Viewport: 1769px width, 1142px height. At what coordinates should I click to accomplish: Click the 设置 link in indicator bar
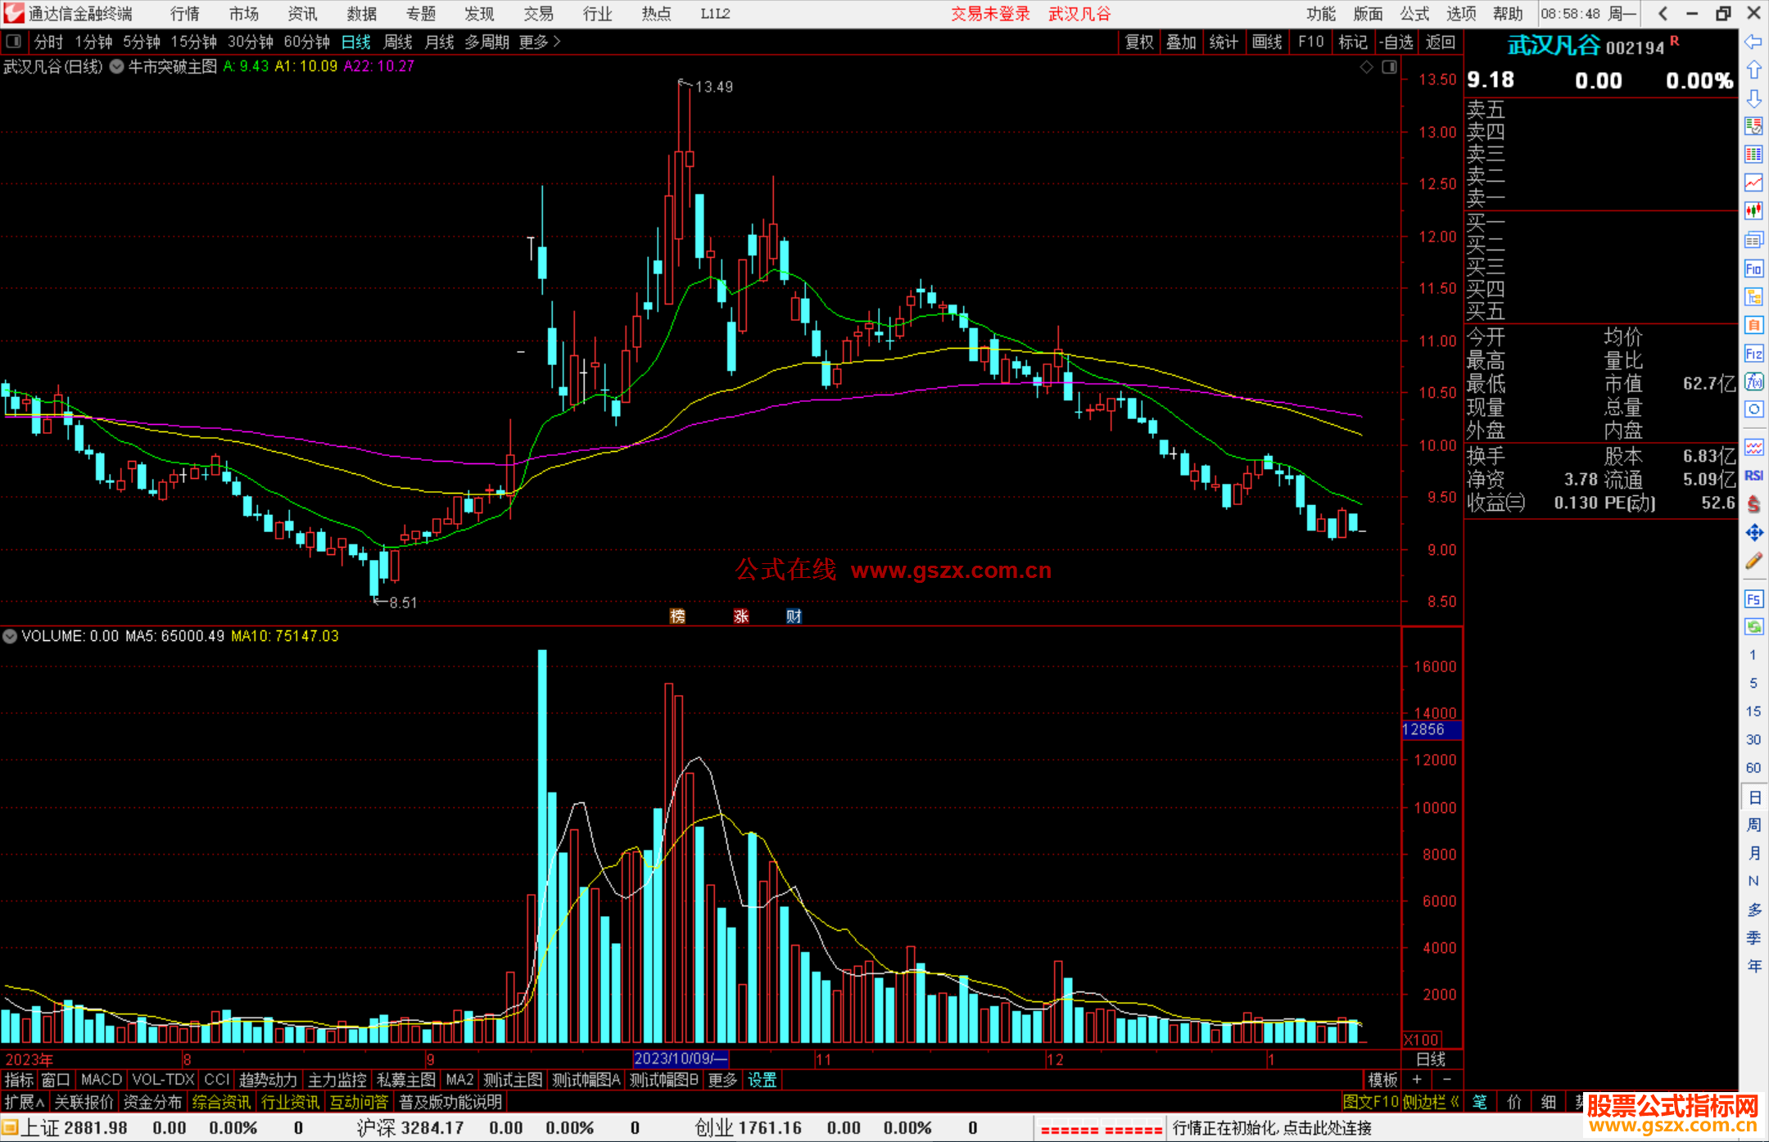click(x=762, y=1080)
